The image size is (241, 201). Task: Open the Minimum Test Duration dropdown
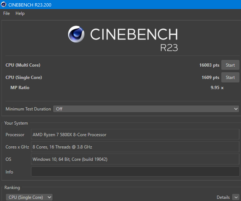click(x=146, y=109)
